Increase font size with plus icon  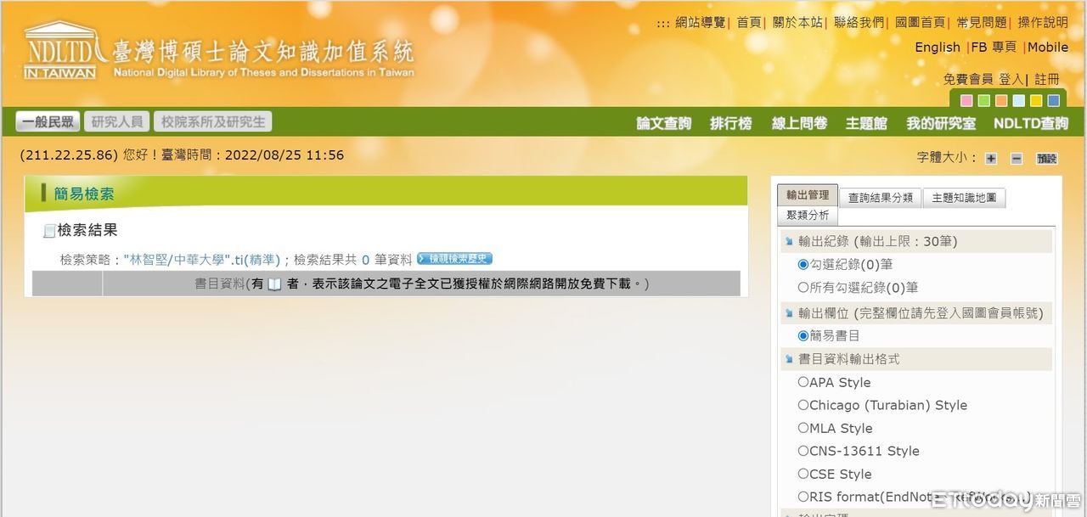[x=991, y=159]
